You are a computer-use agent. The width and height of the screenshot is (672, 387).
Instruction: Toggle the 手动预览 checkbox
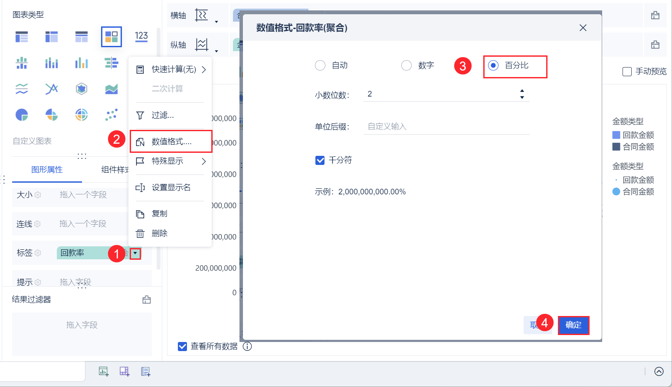pos(627,72)
